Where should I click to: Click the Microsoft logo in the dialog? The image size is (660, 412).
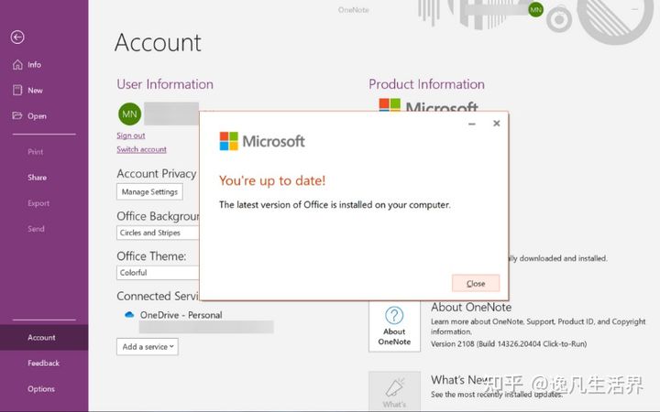(x=262, y=141)
